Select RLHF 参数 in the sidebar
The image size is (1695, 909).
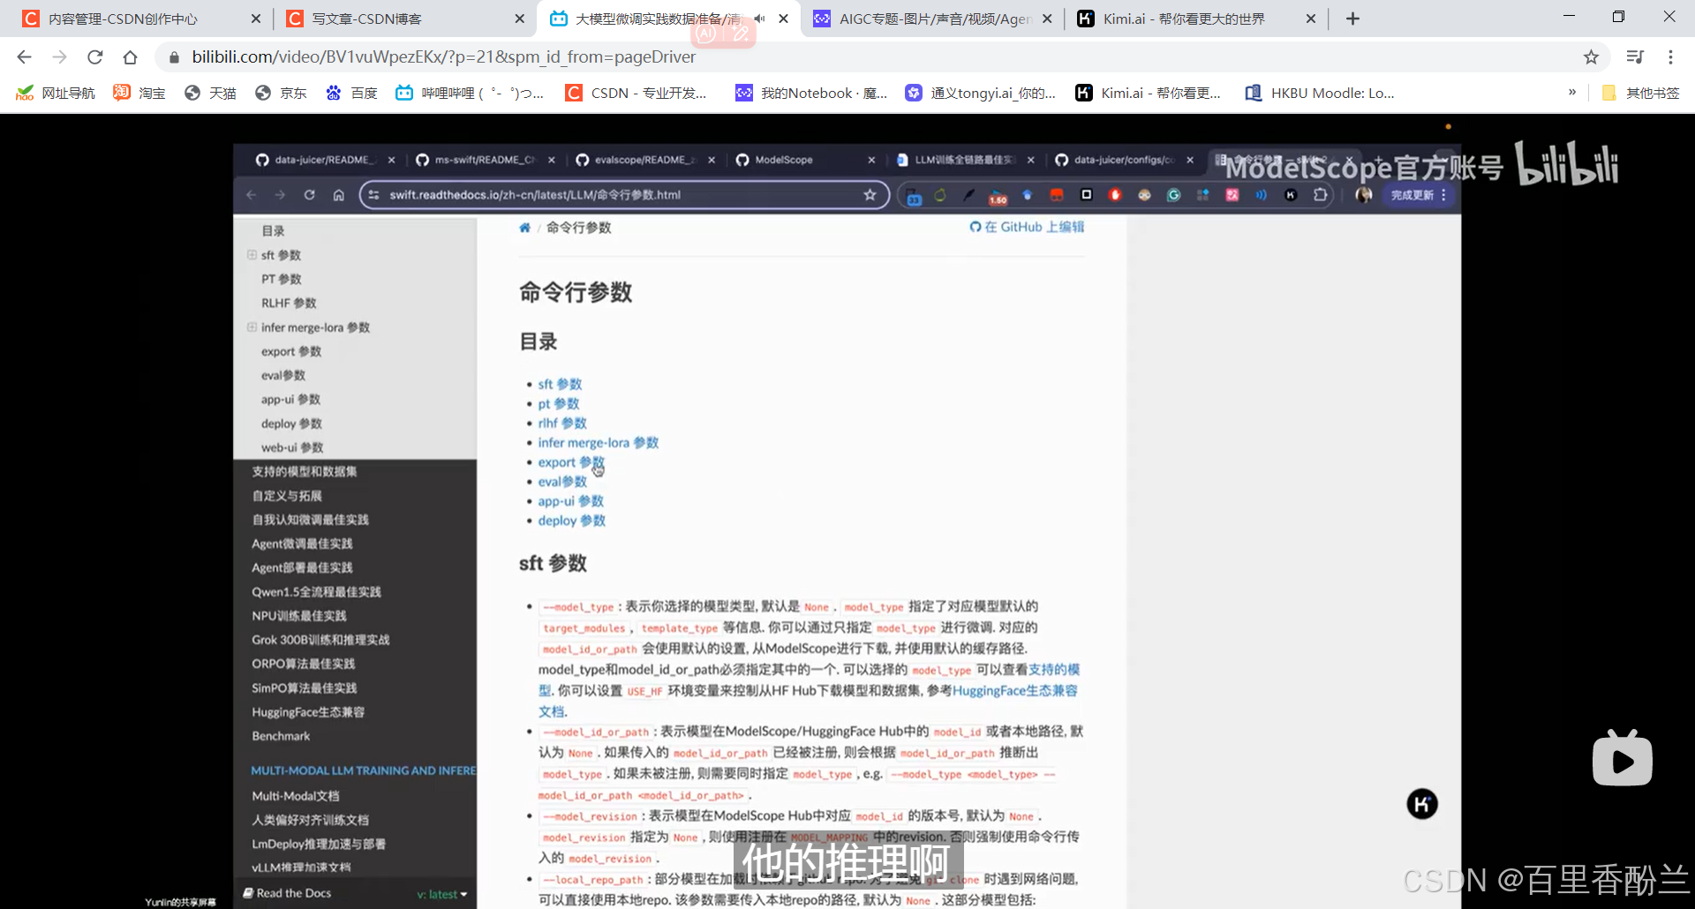tap(289, 303)
